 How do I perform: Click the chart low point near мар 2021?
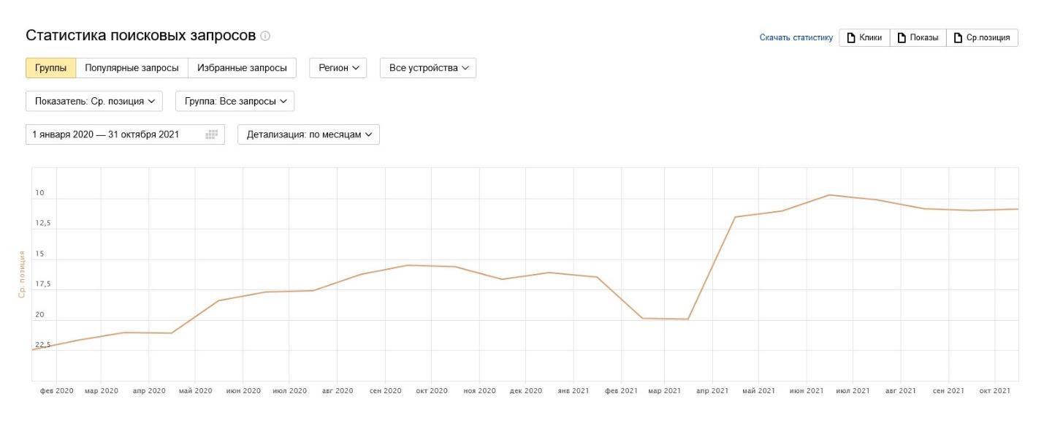click(687, 319)
